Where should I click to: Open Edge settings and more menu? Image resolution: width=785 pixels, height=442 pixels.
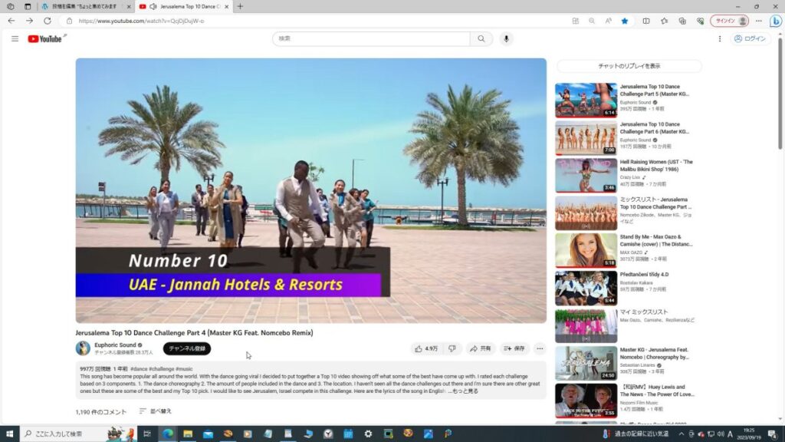point(759,21)
